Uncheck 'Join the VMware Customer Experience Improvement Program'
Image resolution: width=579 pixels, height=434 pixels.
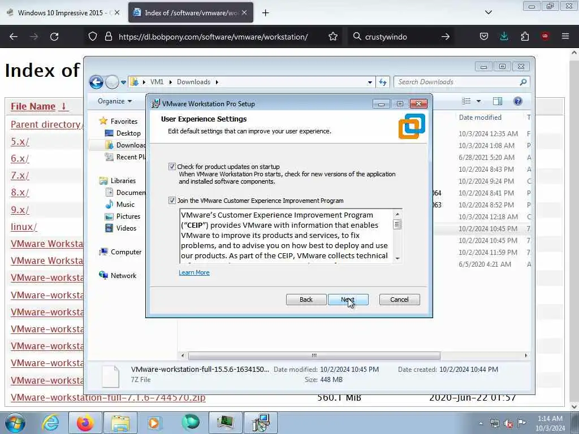[x=172, y=201]
